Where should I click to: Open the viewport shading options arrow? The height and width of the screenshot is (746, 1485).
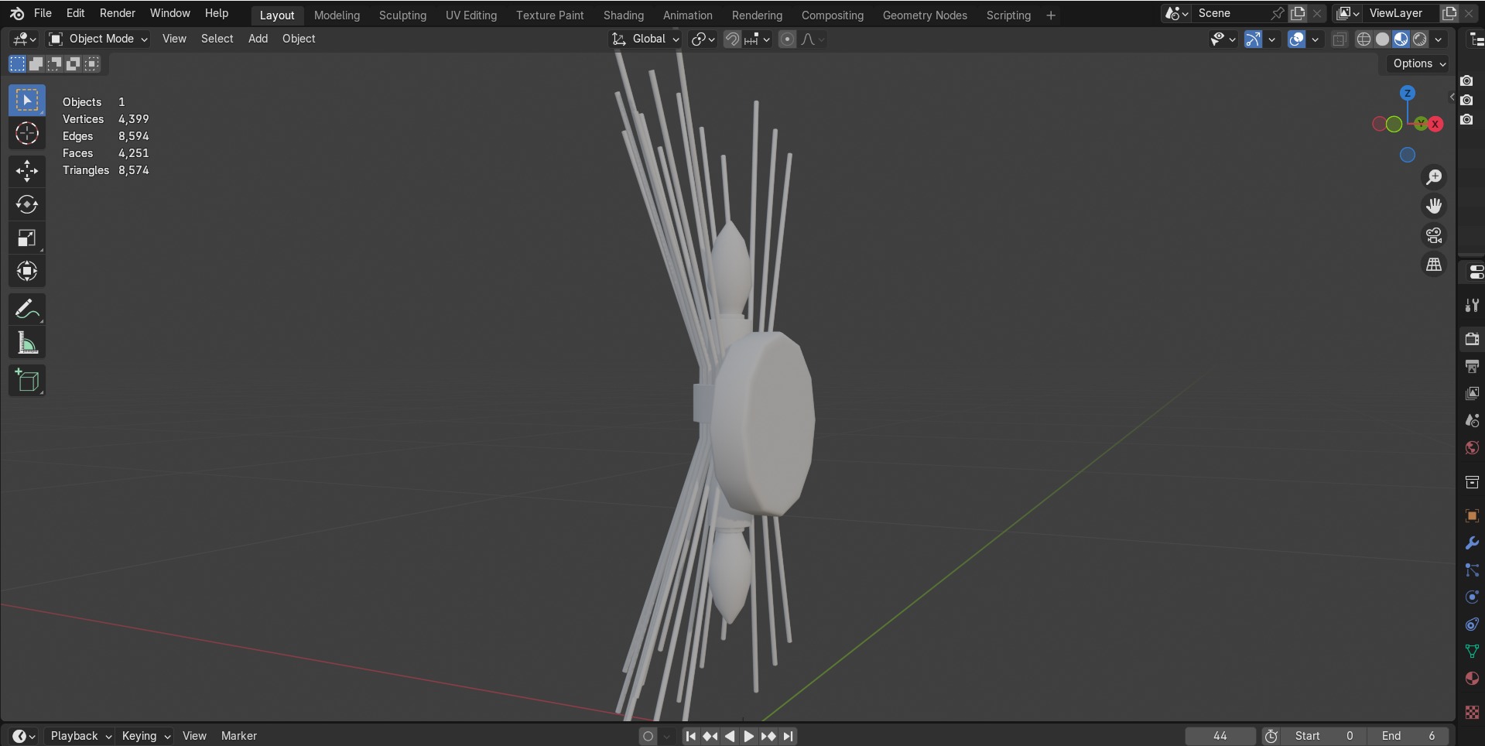tap(1439, 39)
